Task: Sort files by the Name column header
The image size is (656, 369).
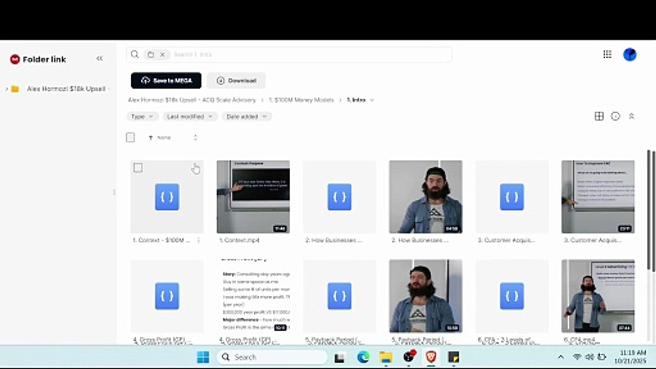Action: click(x=164, y=137)
